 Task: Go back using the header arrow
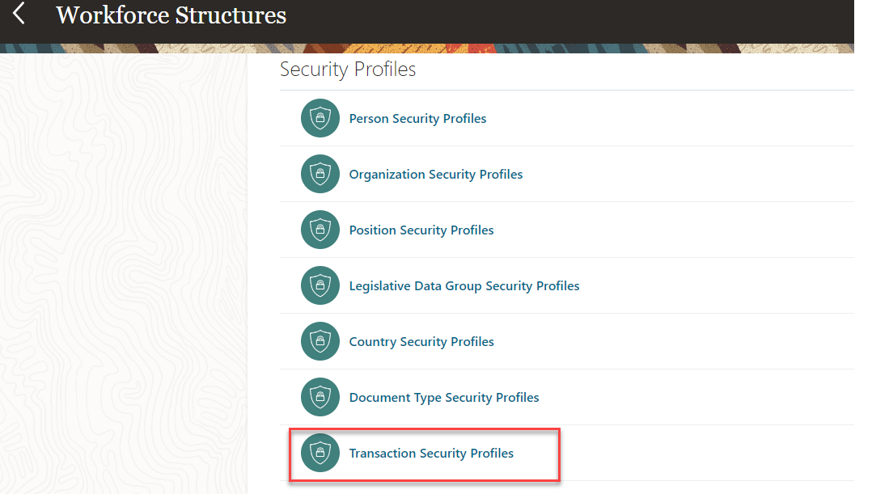(19, 14)
